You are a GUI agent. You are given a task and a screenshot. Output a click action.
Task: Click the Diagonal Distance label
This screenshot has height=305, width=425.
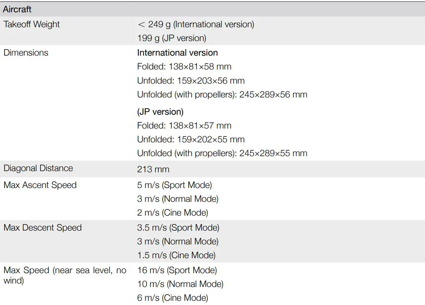coord(38,168)
